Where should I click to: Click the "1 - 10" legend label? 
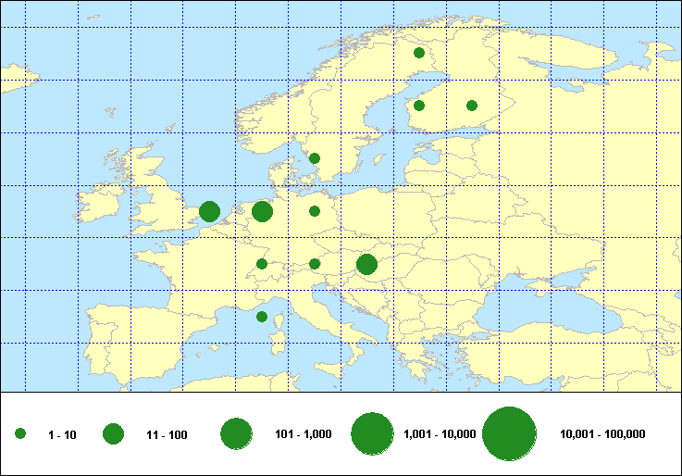pos(62,434)
